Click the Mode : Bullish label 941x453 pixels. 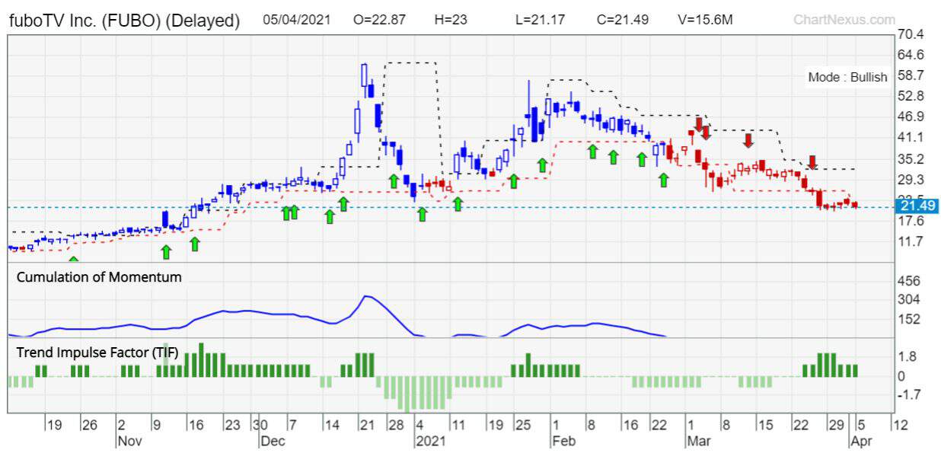[x=847, y=77]
